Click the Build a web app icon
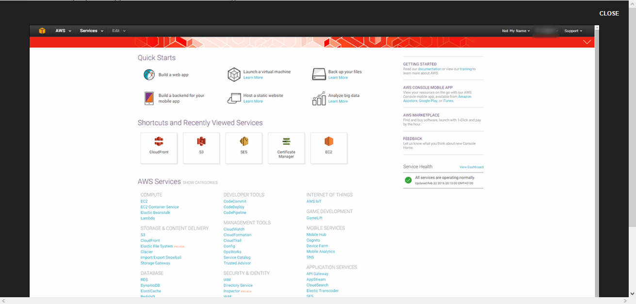The height and width of the screenshot is (304, 636). [149, 75]
